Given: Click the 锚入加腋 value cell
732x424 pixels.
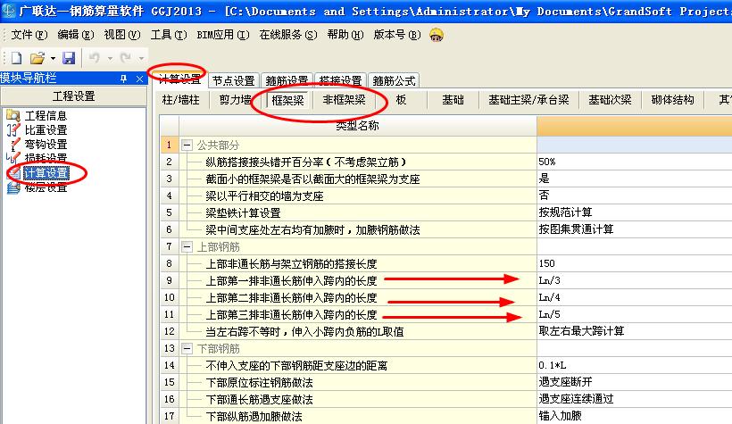Looking at the screenshot, I should click(634, 416).
